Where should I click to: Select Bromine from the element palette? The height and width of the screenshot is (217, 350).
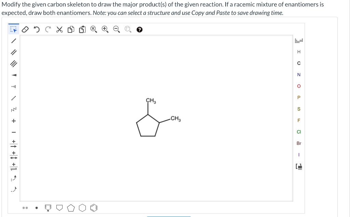pos(299,143)
